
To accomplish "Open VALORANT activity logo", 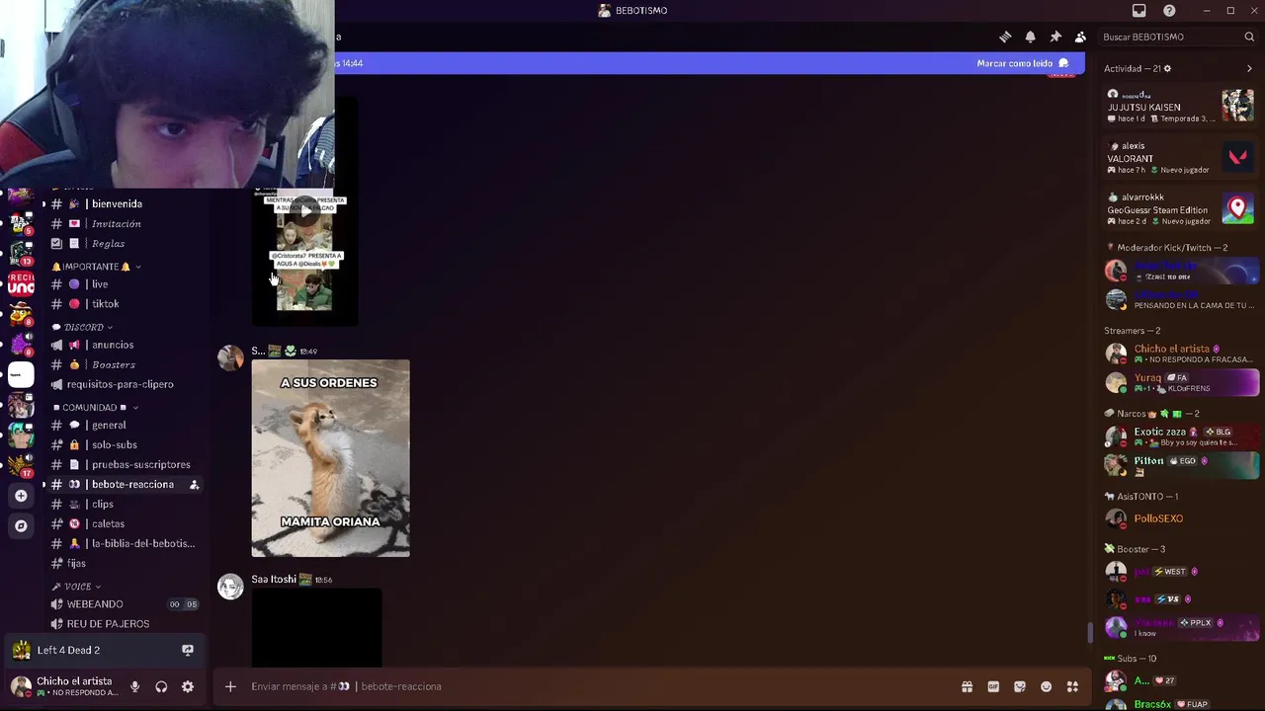I will pos(1237,157).
